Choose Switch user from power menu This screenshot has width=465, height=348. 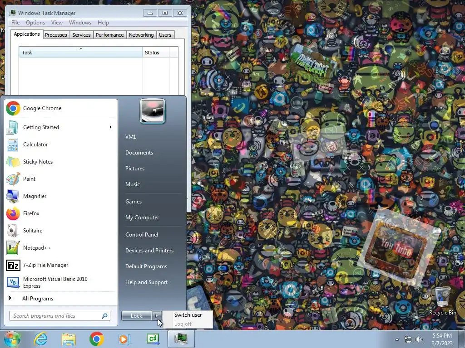click(x=188, y=315)
